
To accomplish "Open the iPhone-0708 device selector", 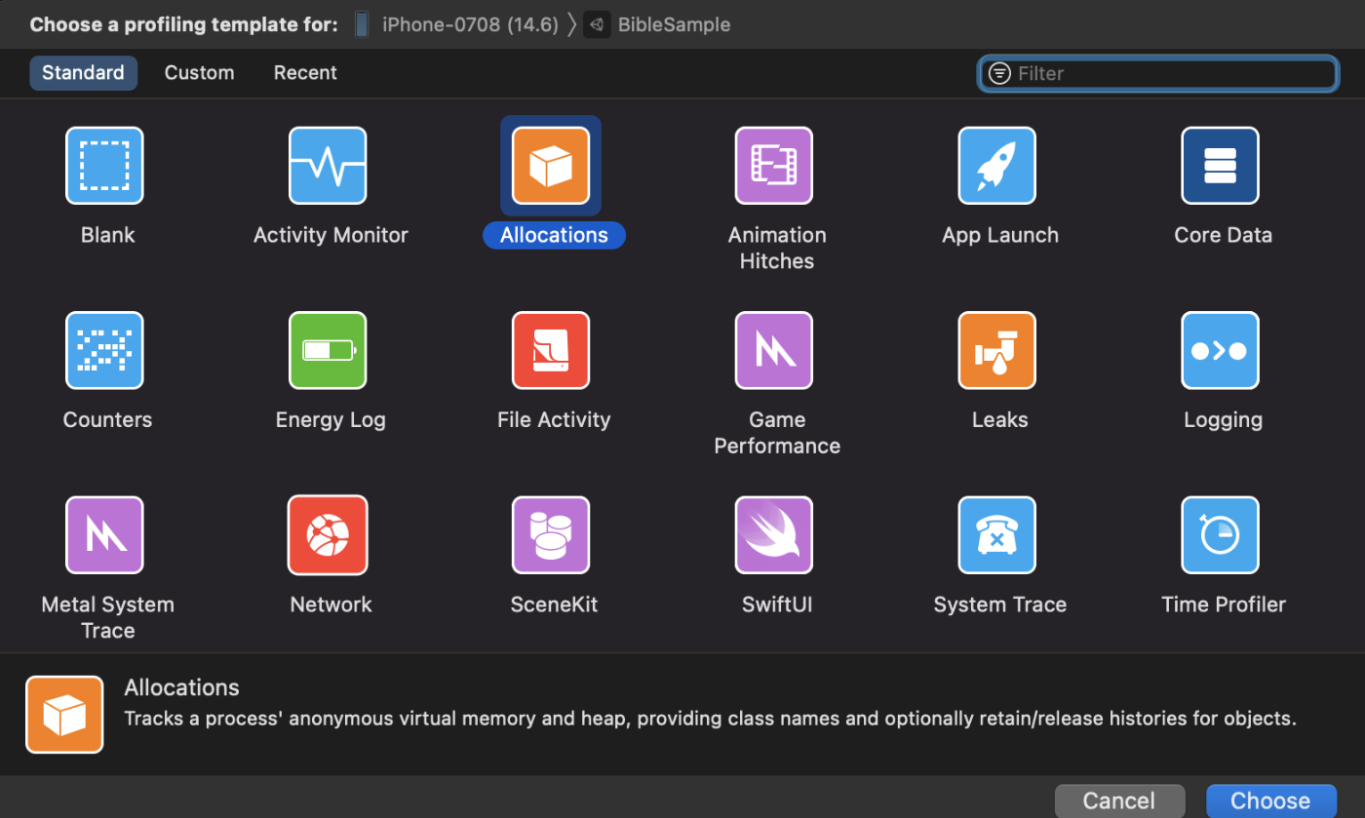I will tap(458, 24).
